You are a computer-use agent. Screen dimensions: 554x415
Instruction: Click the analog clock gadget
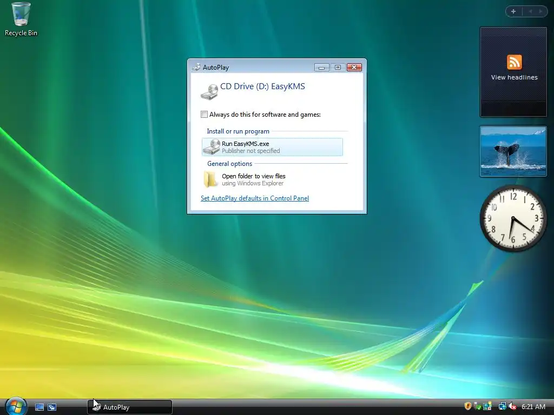(513, 218)
